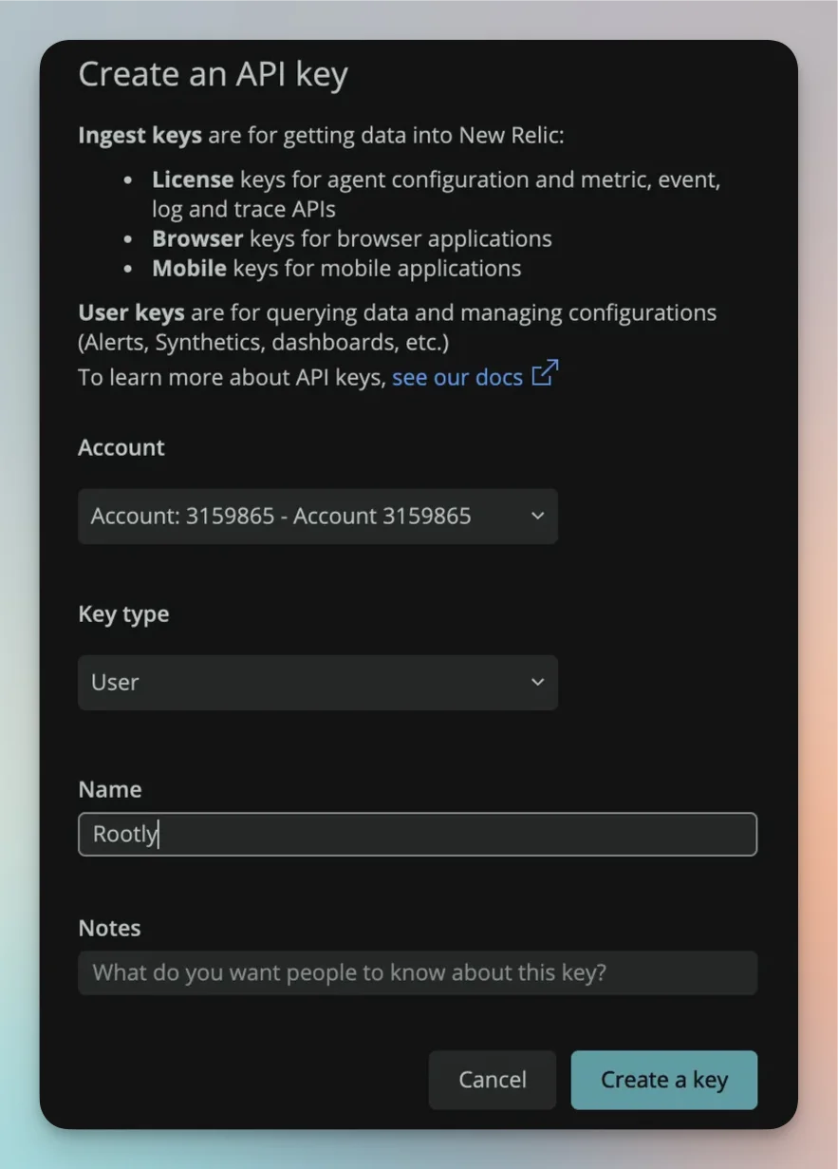Screen dimensions: 838x1169
Task: Click the chevron in the Account selector
Action: 537,517
